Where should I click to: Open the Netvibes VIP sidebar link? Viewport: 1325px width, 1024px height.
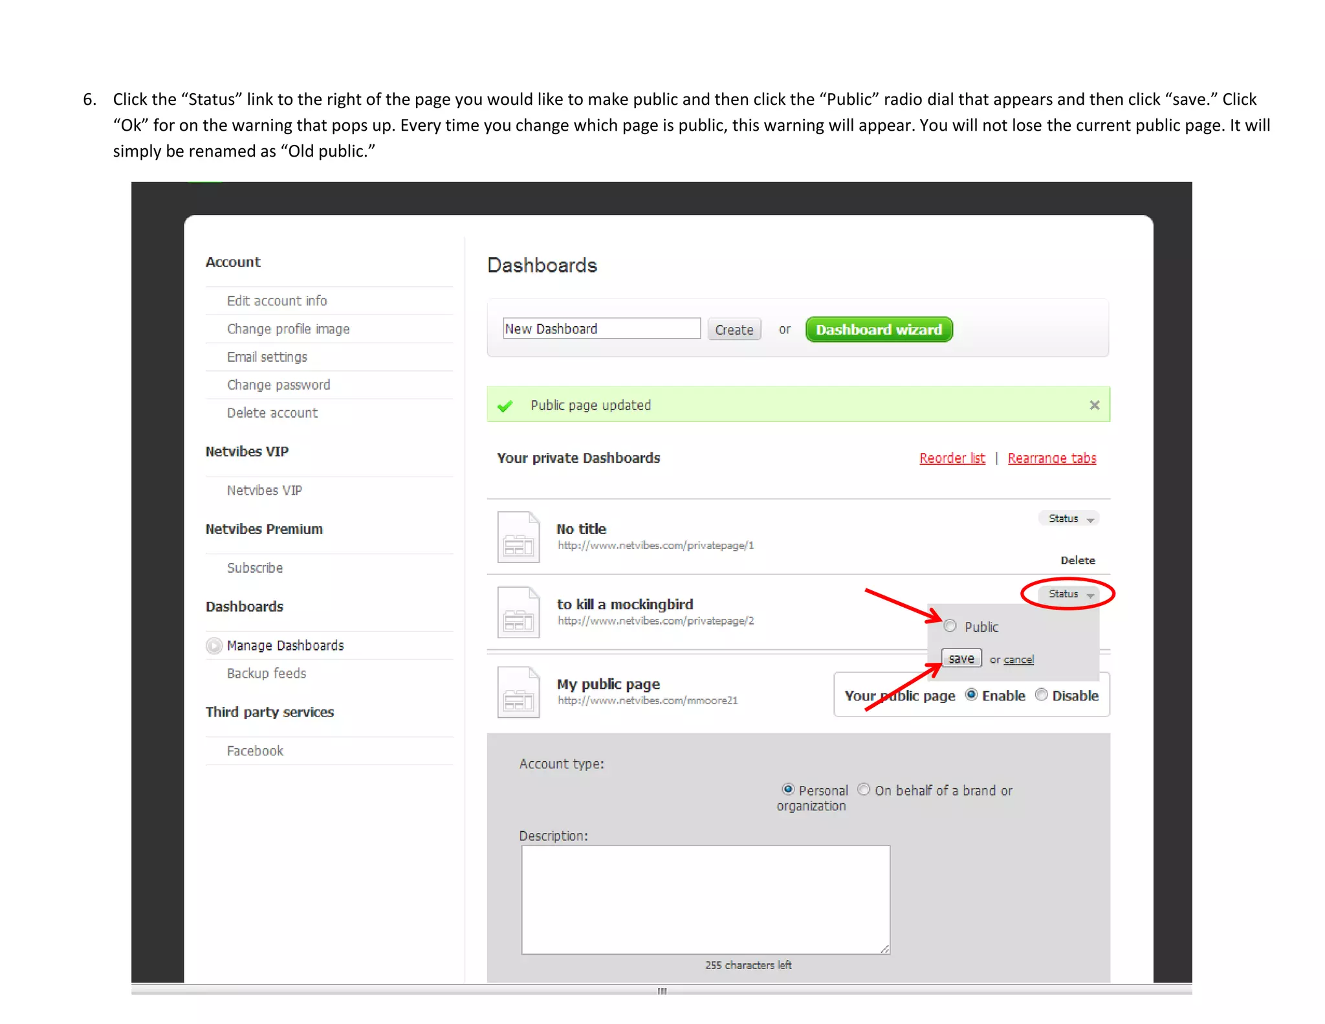click(x=264, y=491)
